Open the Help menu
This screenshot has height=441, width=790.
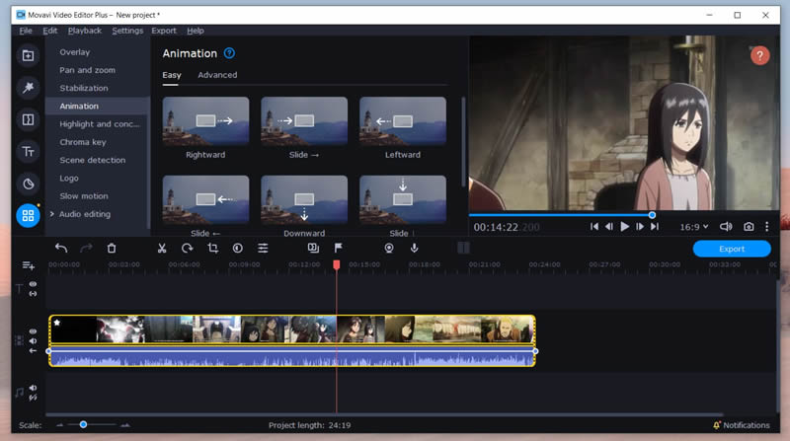point(196,31)
